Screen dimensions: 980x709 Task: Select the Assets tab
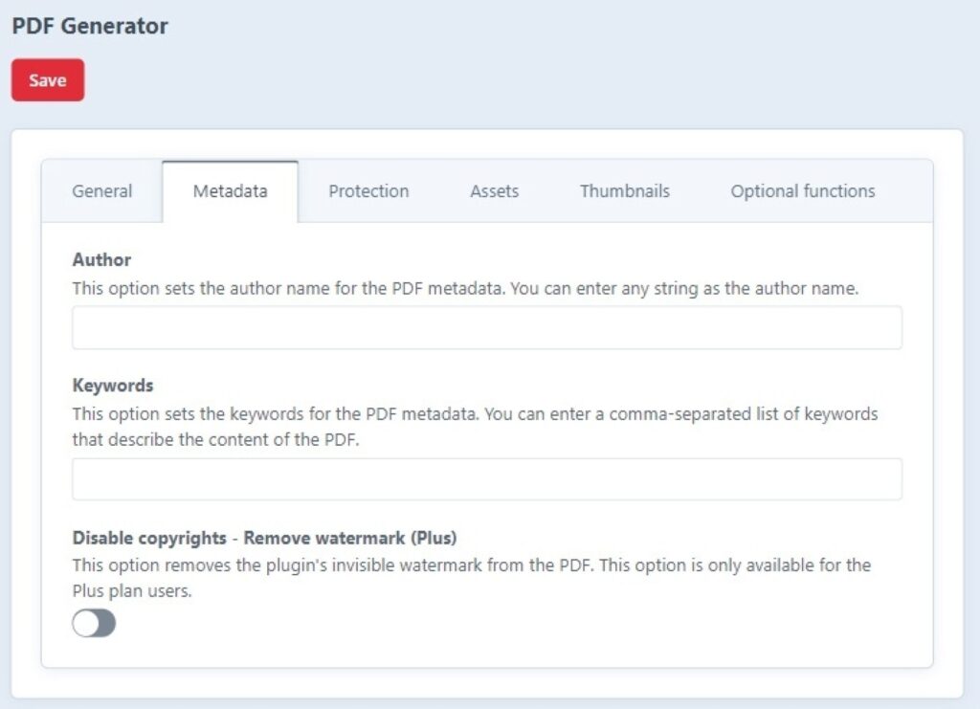[494, 191]
